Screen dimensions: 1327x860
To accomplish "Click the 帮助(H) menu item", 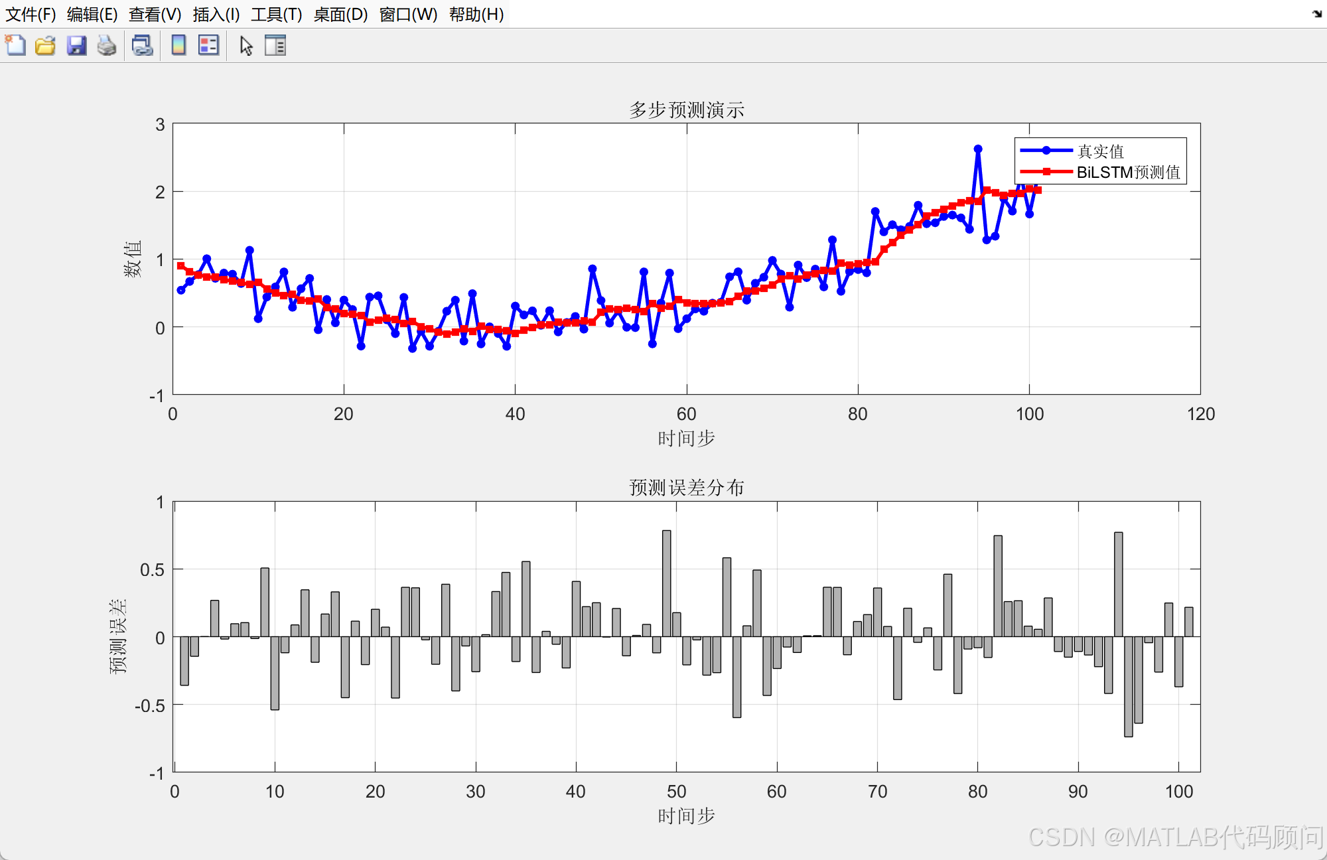I will pos(476,14).
